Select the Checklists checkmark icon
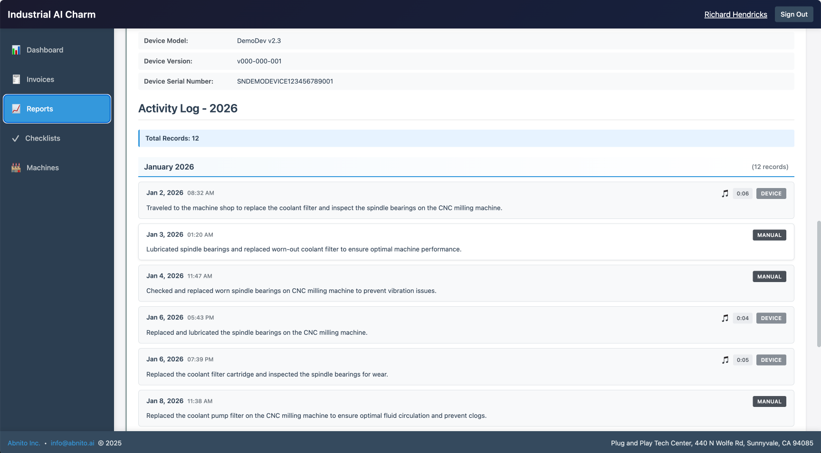This screenshot has height=453, width=821. click(15, 138)
